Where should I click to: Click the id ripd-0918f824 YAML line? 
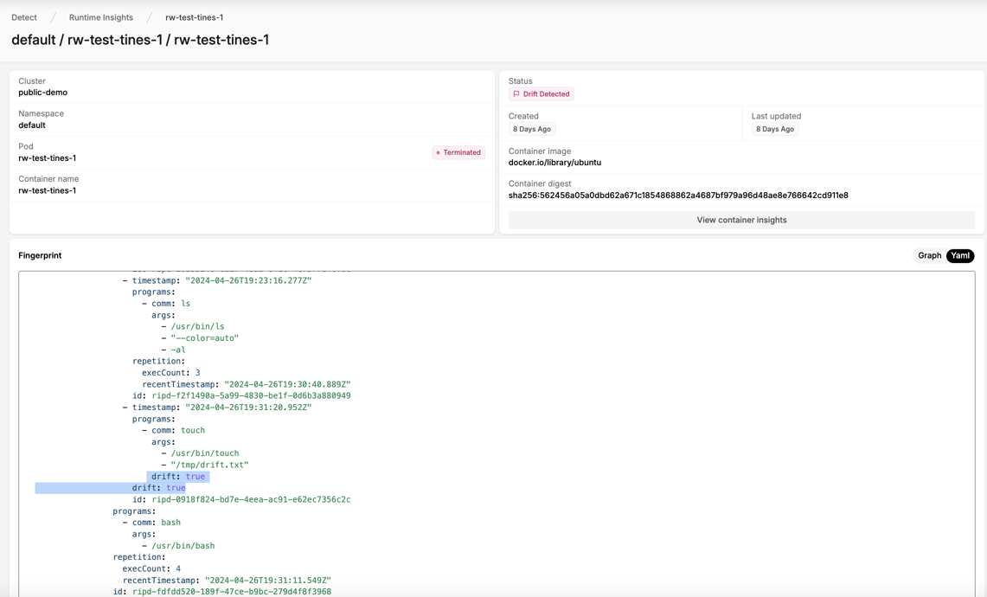pos(241,499)
